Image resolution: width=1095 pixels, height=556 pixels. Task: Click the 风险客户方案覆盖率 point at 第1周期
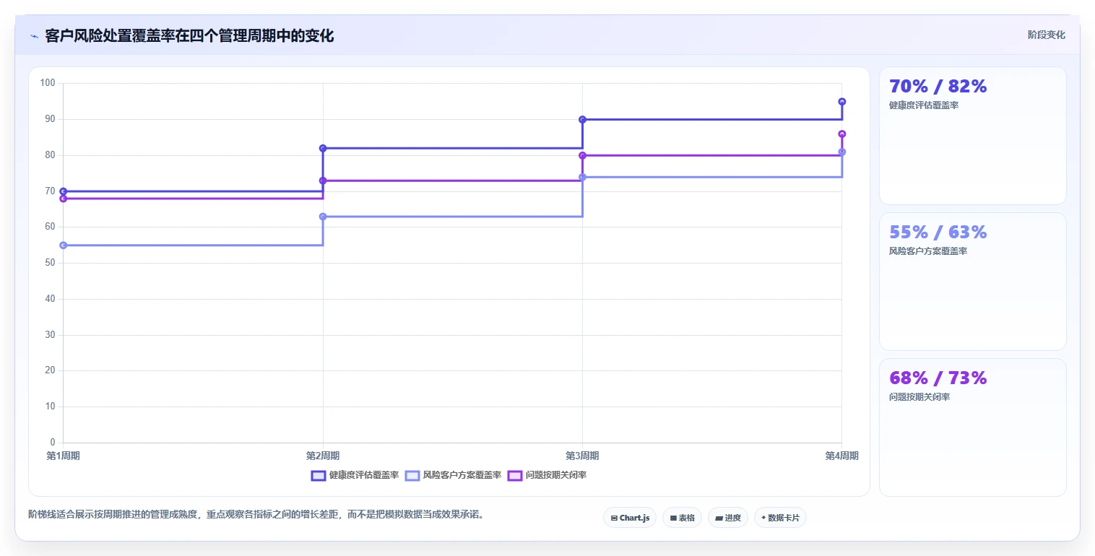[x=63, y=246]
